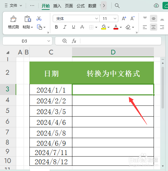Select empty cell D4 beside 2024/2/2

click(113, 100)
